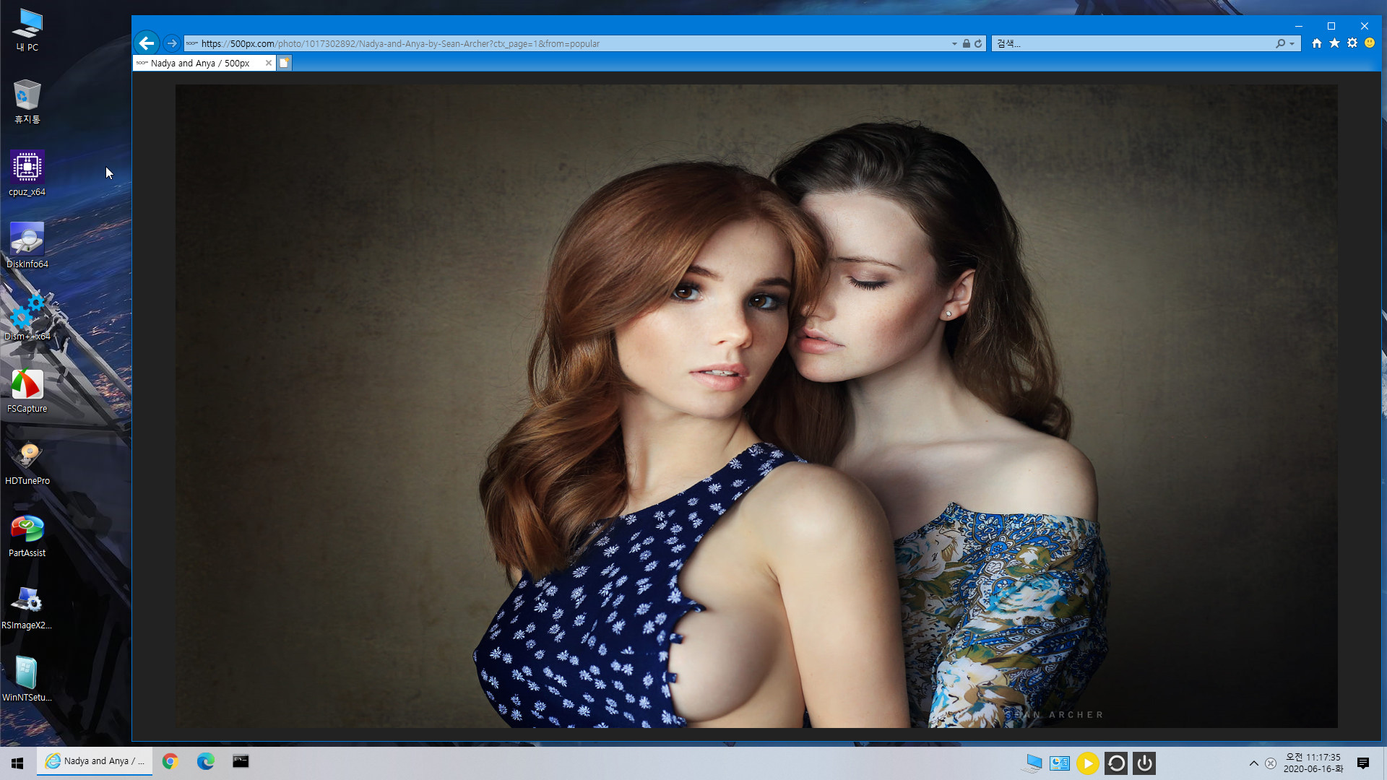Select the RSImageX2 desktop icon
1387x780 pixels.
pos(27,607)
